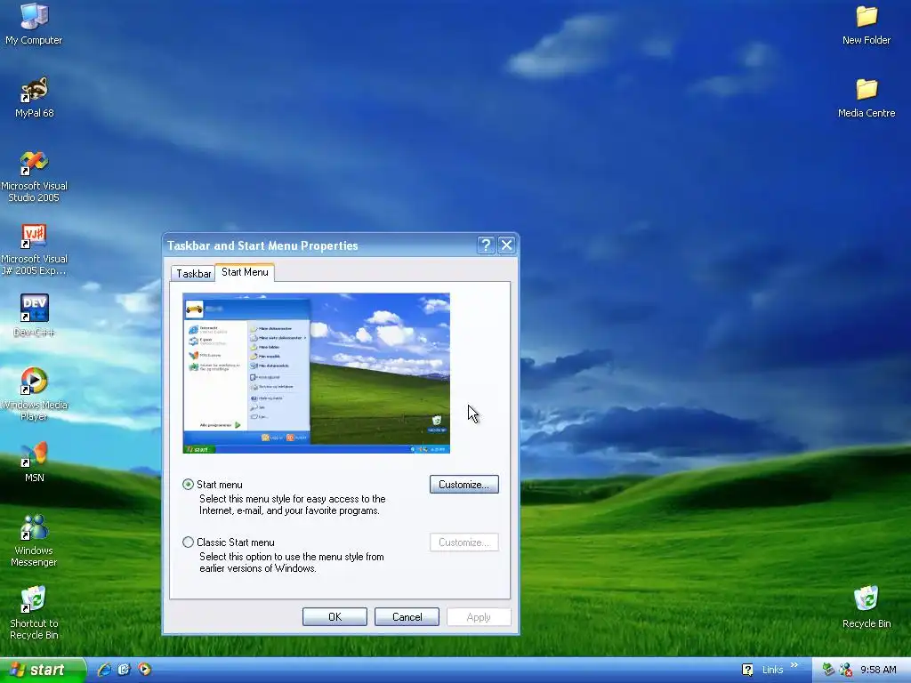Select the Recycle Bin desktop icon
The height and width of the screenshot is (683, 911).
[867, 607]
